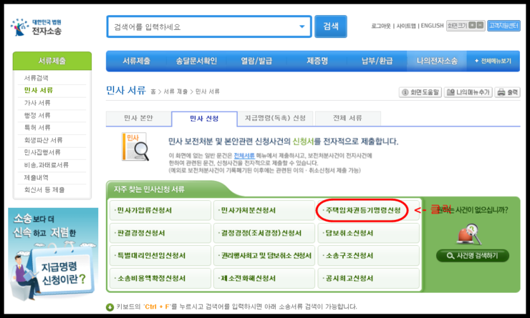
Task: Select 회생파산 서류 in the sidebar
Action: pyautogui.click(x=43, y=140)
